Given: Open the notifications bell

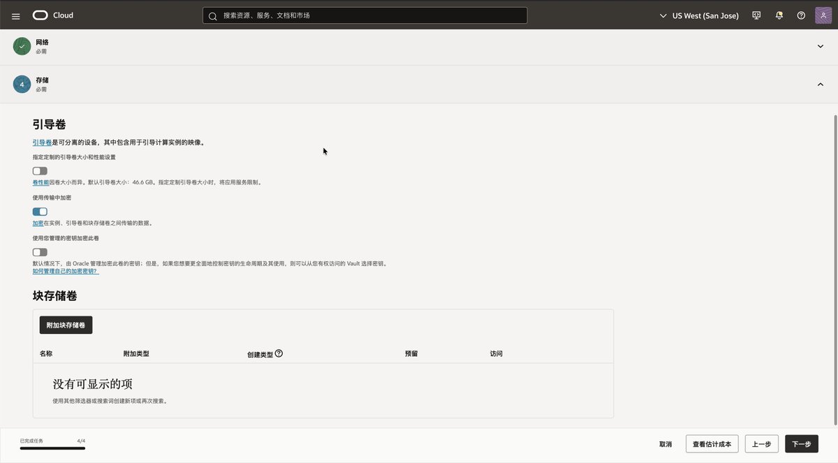Looking at the screenshot, I should coord(779,15).
